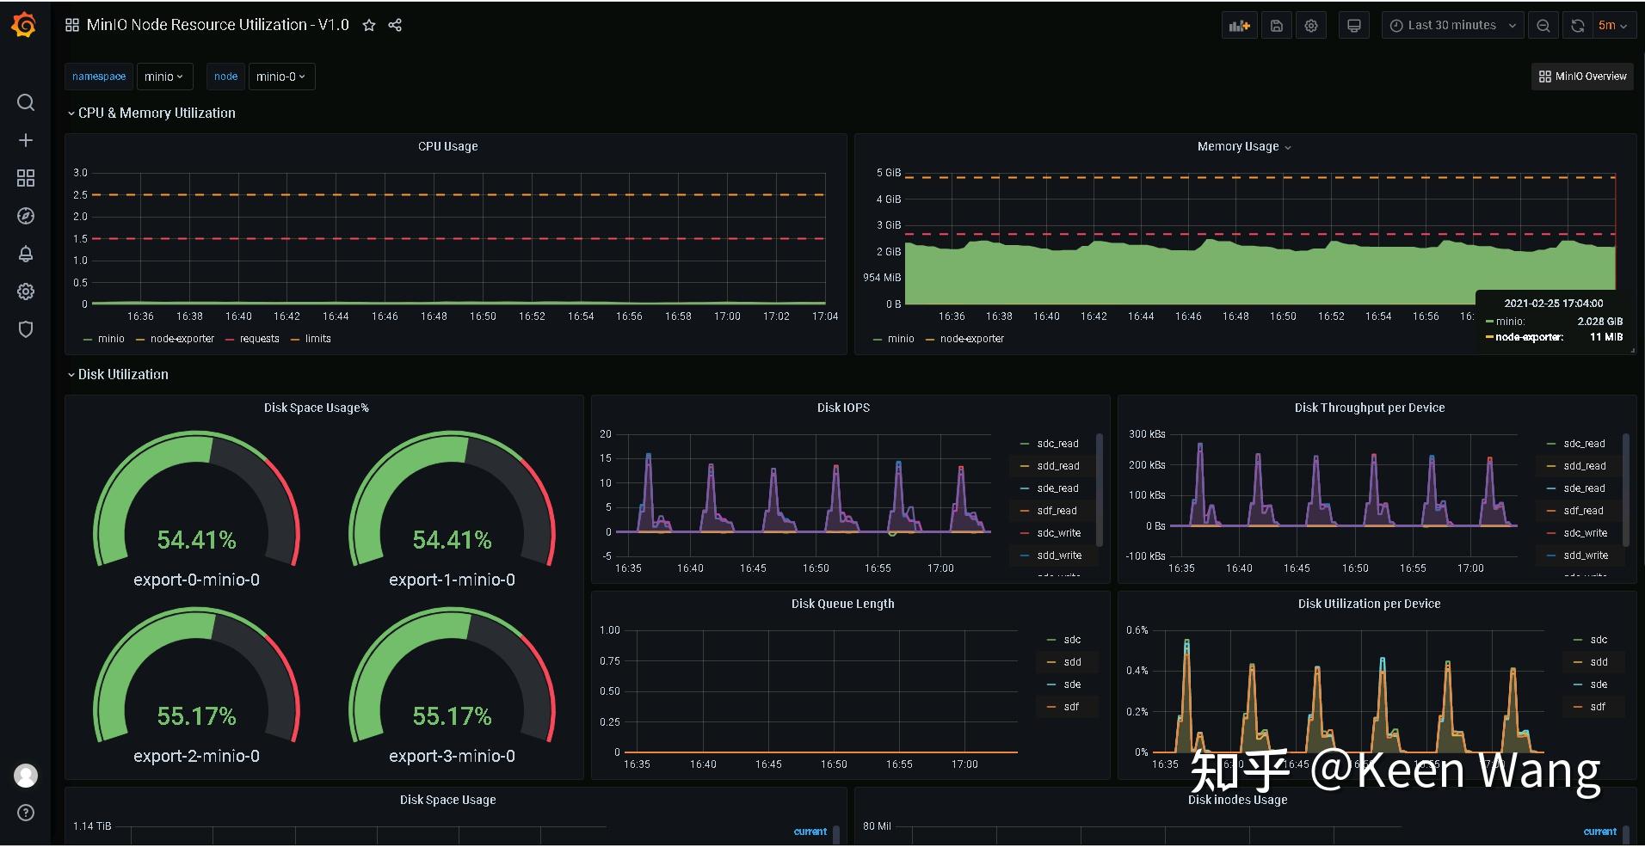The height and width of the screenshot is (847, 1645).
Task: Toggle limits series in CPU legend
Action: pos(317,339)
